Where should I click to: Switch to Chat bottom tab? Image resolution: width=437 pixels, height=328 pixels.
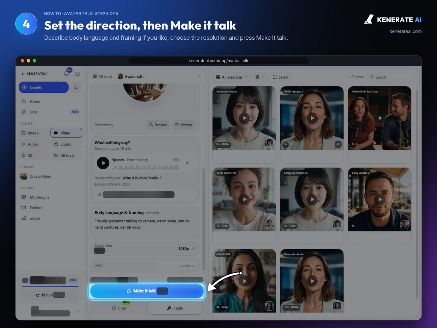119,308
